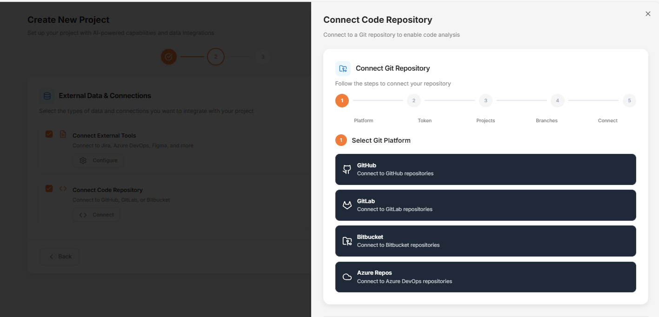
Task: Choose the Azure Repos platform option
Action: click(486, 277)
